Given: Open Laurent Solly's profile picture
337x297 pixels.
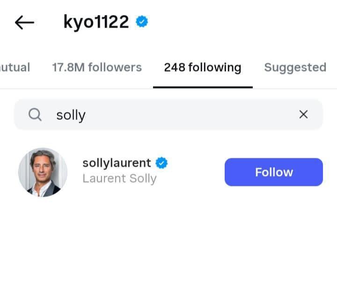Looking at the screenshot, I should click(x=43, y=172).
